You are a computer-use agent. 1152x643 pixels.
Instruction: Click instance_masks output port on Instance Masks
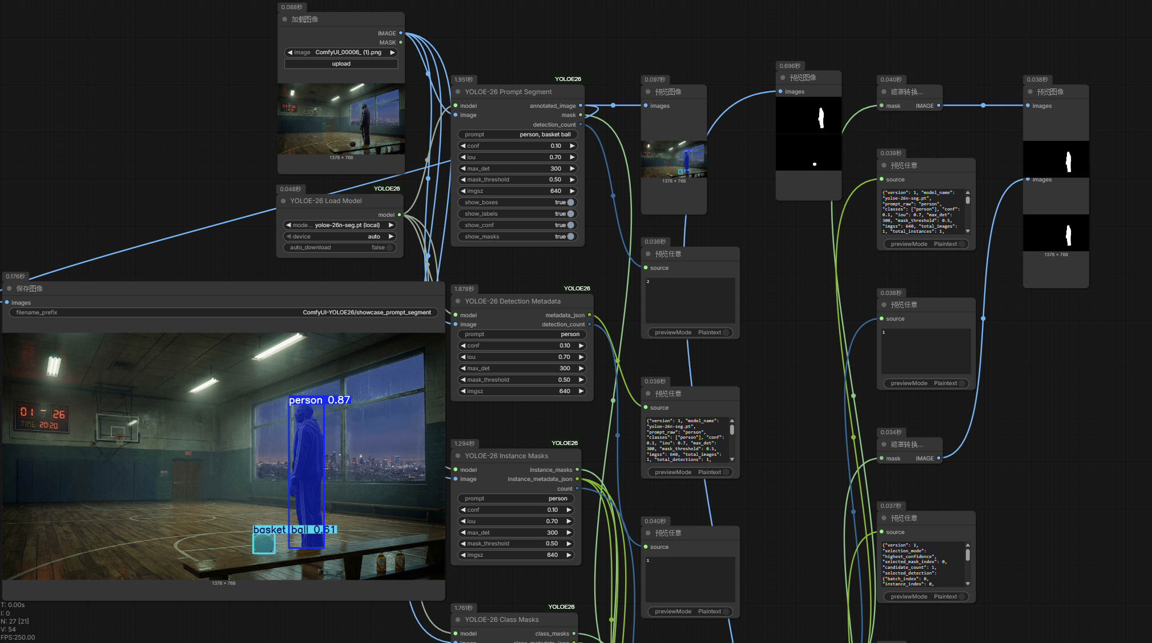point(577,470)
